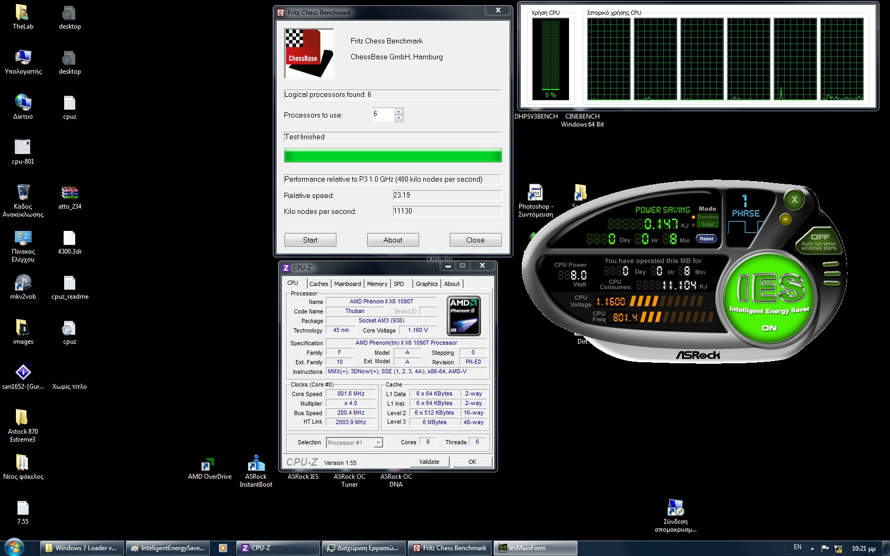
Task: Open the Graphics tab in CPU-Z
Action: [427, 284]
